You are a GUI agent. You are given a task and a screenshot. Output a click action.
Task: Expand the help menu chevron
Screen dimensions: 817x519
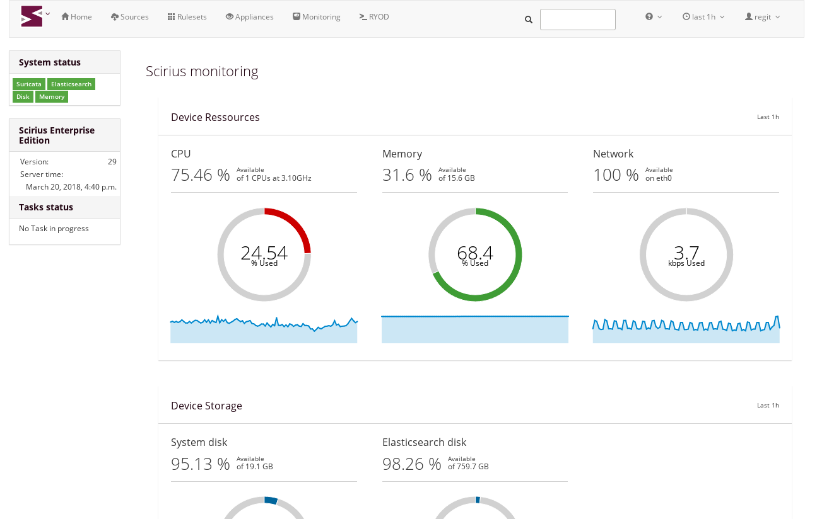click(x=660, y=17)
